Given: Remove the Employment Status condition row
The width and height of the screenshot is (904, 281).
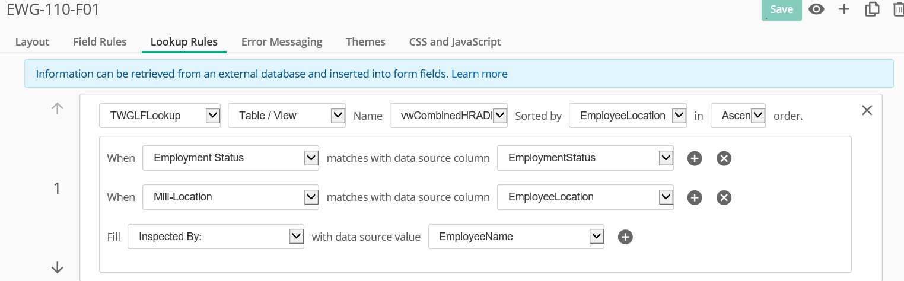Looking at the screenshot, I should [x=724, y=158].
